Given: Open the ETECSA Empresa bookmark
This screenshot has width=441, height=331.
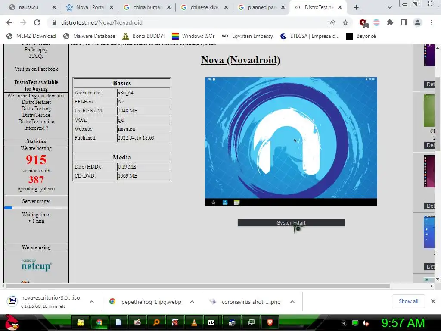Looking at the screenshot, I should pos(310,36).
